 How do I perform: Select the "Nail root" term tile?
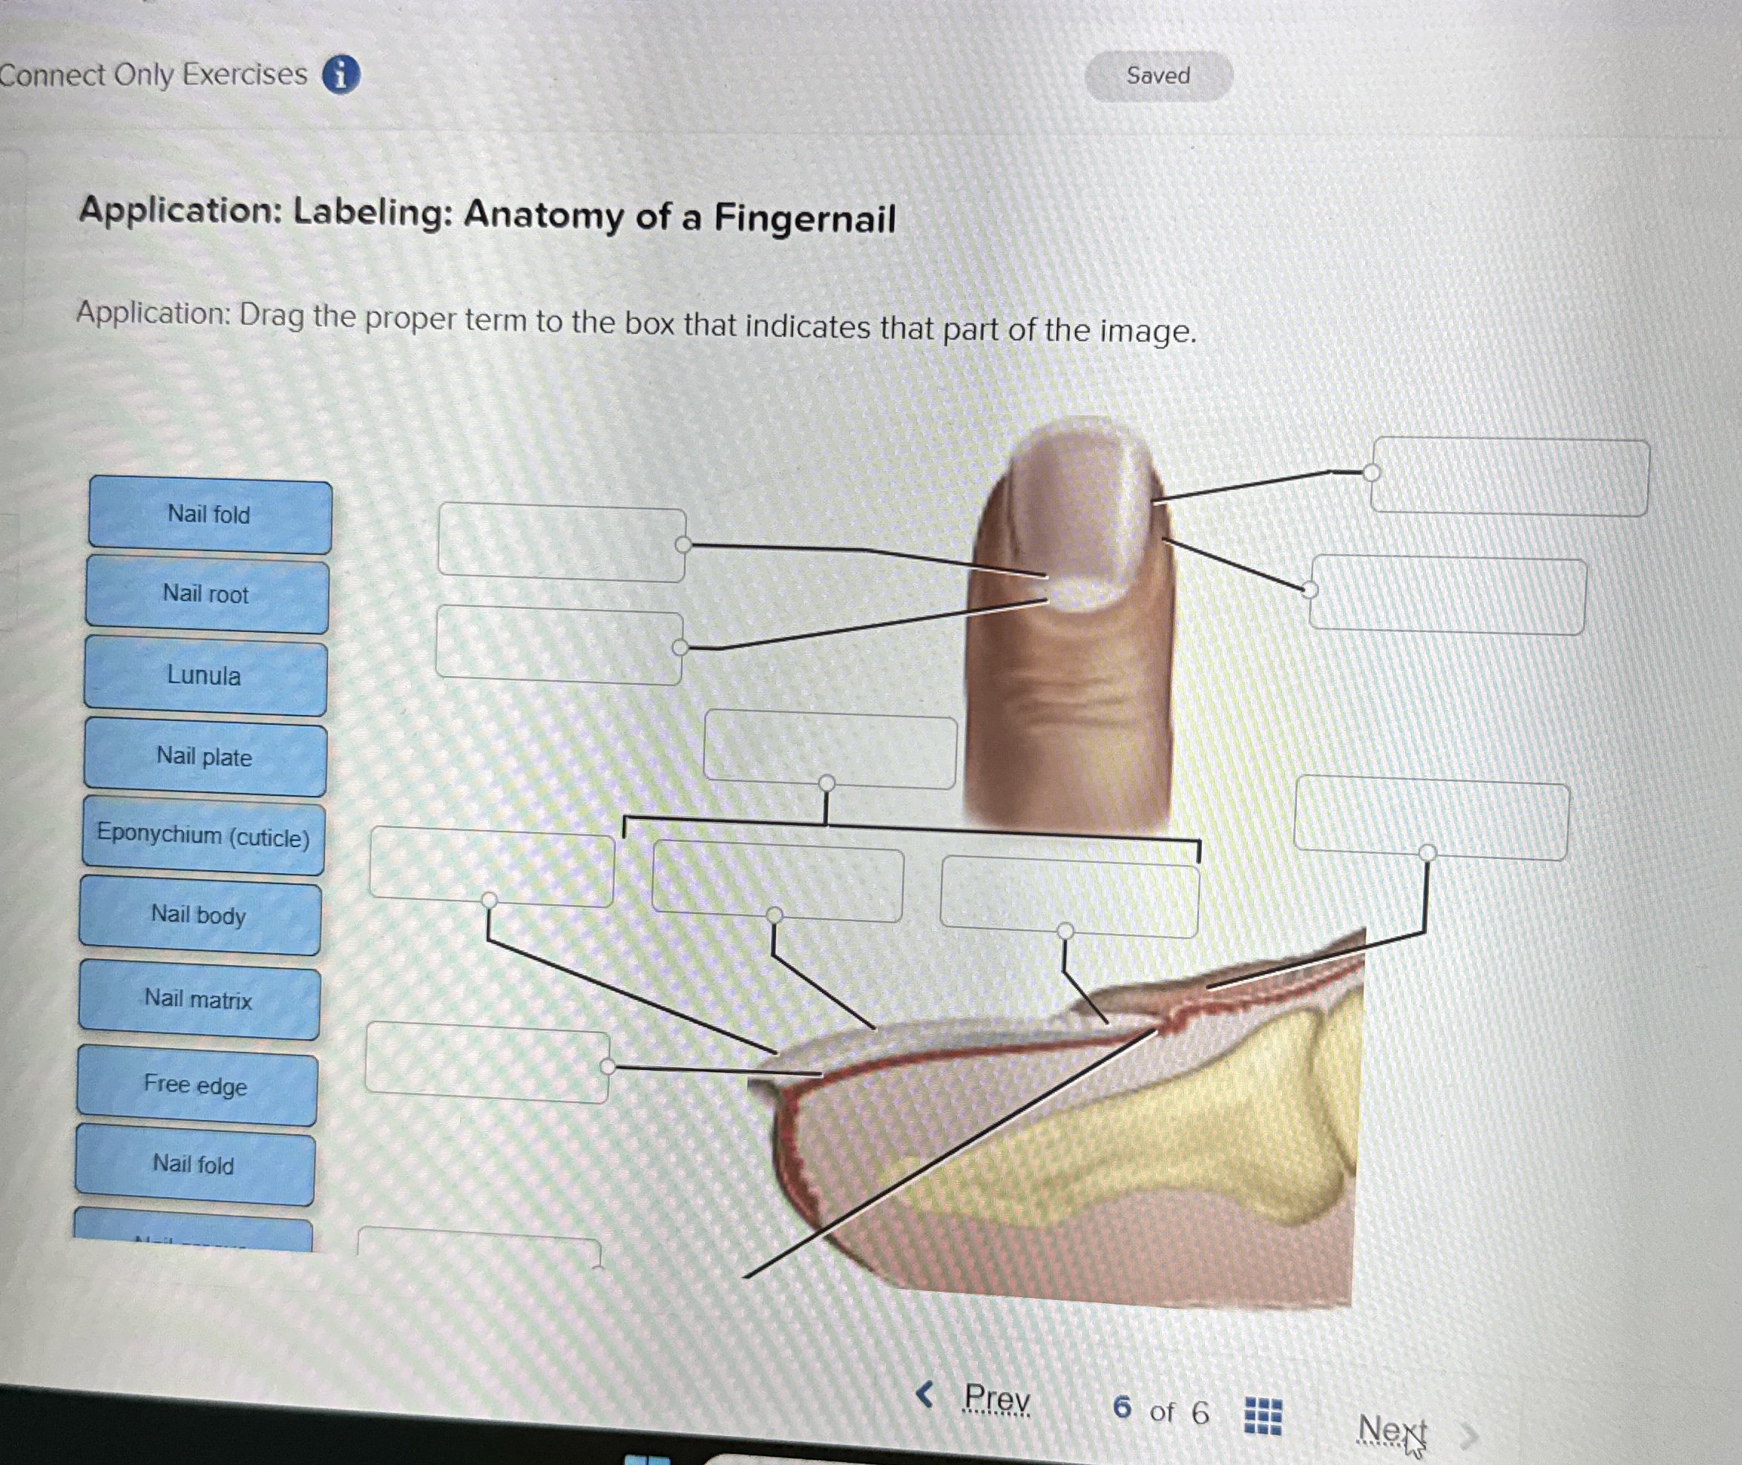(x=207, y=595)
